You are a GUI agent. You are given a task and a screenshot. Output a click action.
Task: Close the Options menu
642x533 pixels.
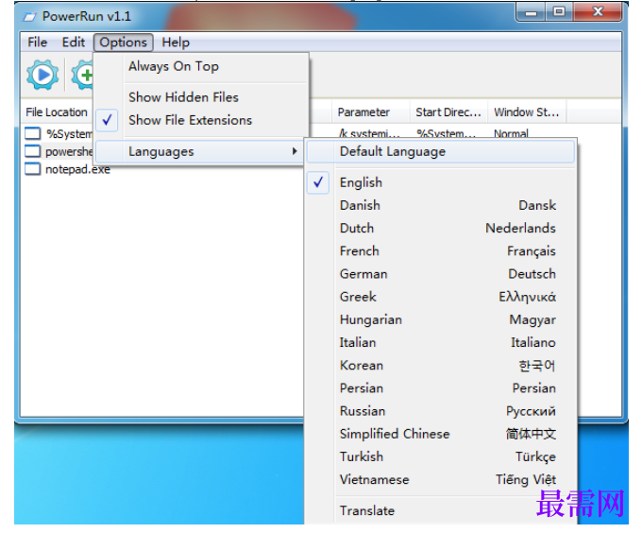(x=124, y=43)
